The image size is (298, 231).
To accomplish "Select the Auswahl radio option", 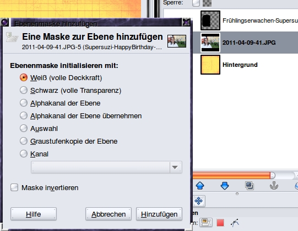I will tap(24, 128).
